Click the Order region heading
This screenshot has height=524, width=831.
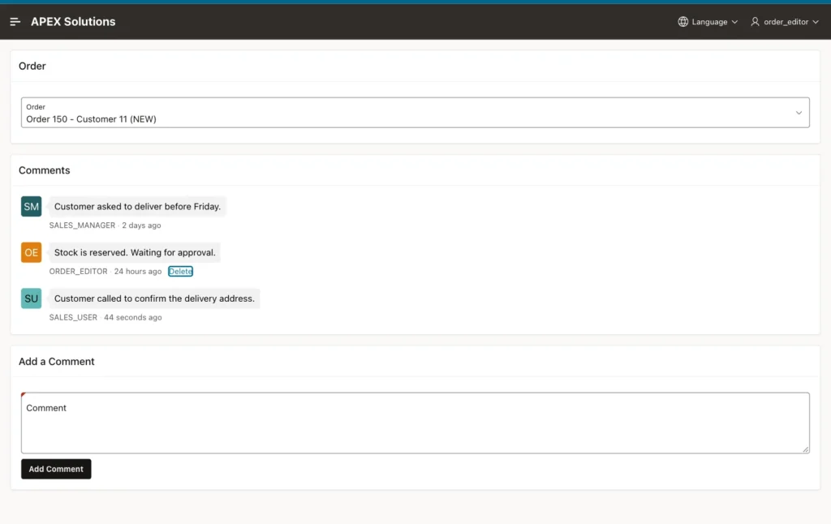click(32, 67)
